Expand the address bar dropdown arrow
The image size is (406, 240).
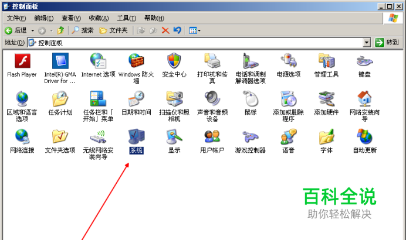point(366,43)
